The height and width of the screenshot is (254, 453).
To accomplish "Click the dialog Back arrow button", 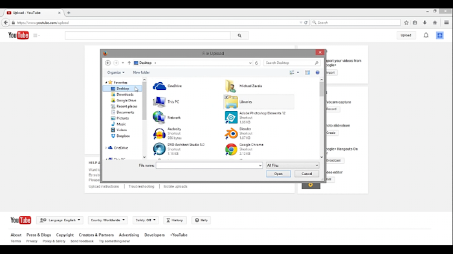I will coord(108,63).
